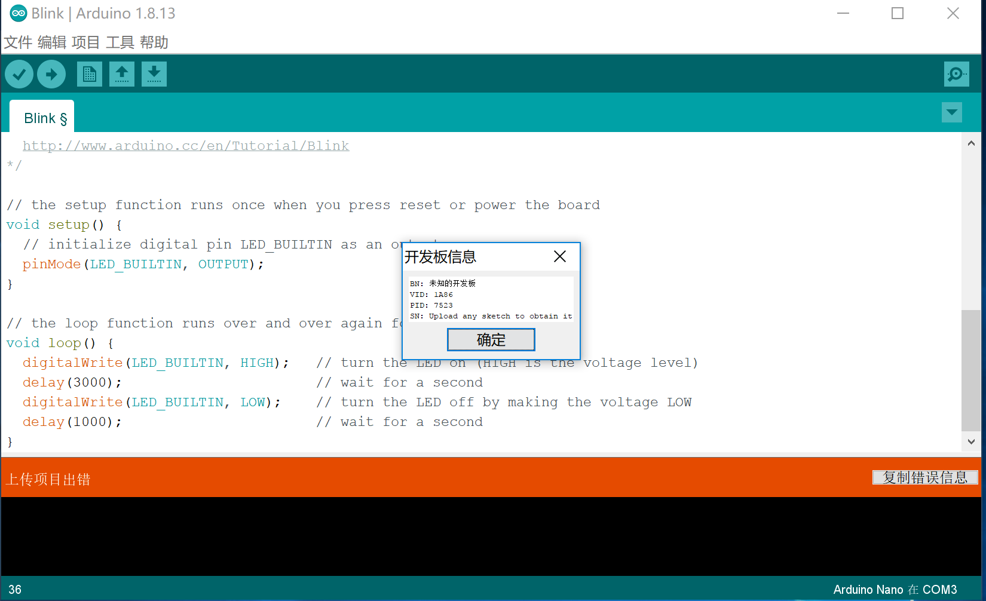
Task: Expand the tab options dropdown arrow
Action: point(952,112)
